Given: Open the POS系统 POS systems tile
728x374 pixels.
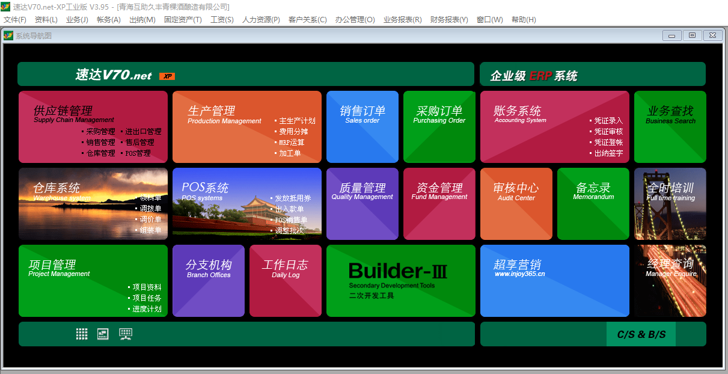Looking at the screenshot, I should point(247,204).
